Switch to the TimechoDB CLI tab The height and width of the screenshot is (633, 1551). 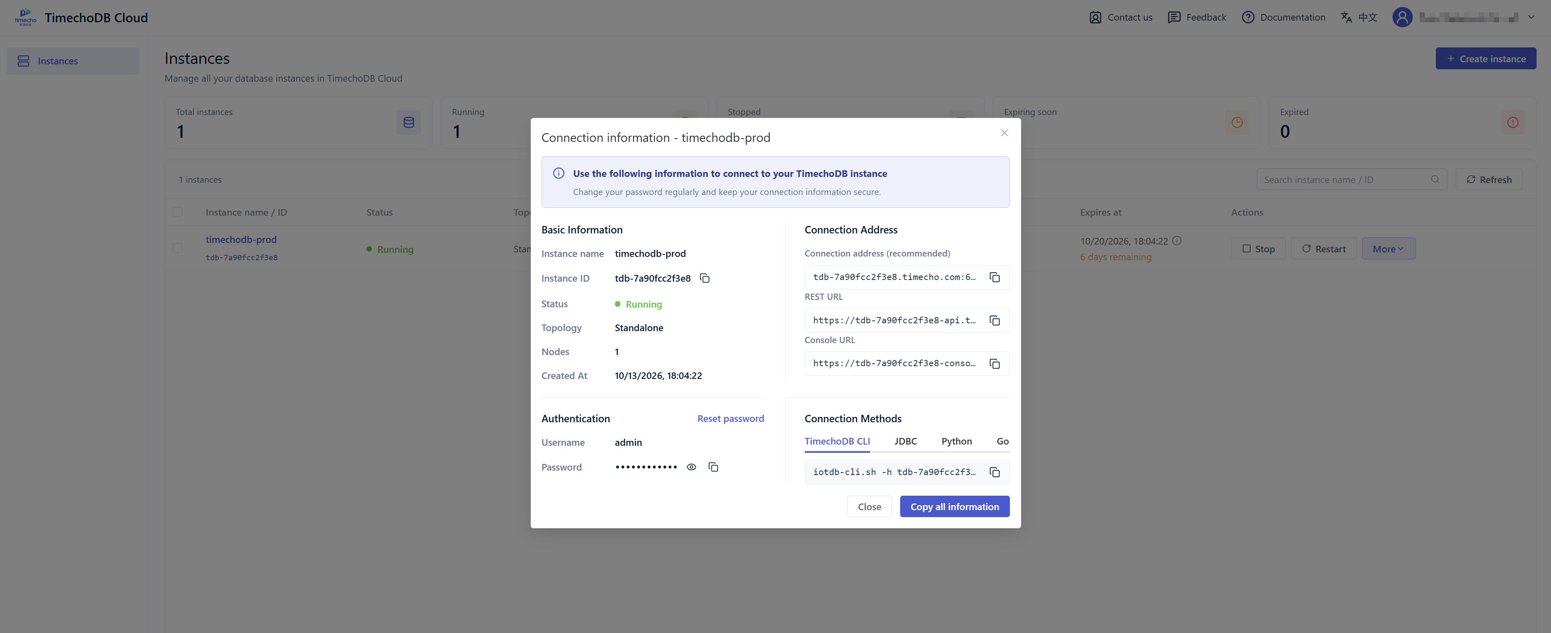click(837, 441)
